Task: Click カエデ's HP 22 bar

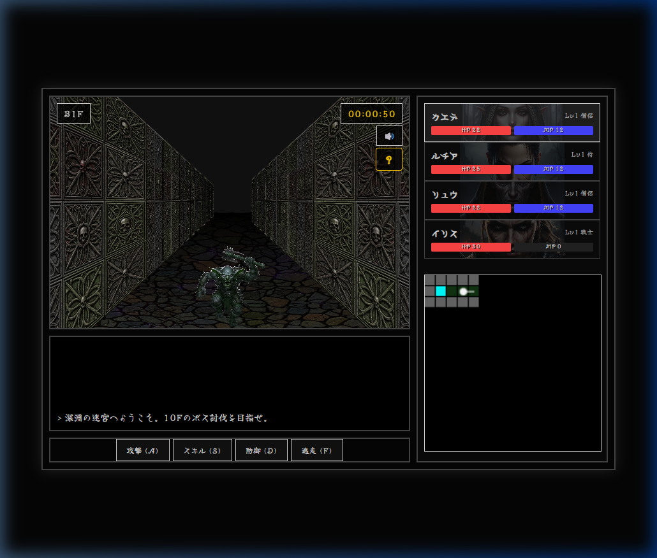Action: click(x=471, y=131)
